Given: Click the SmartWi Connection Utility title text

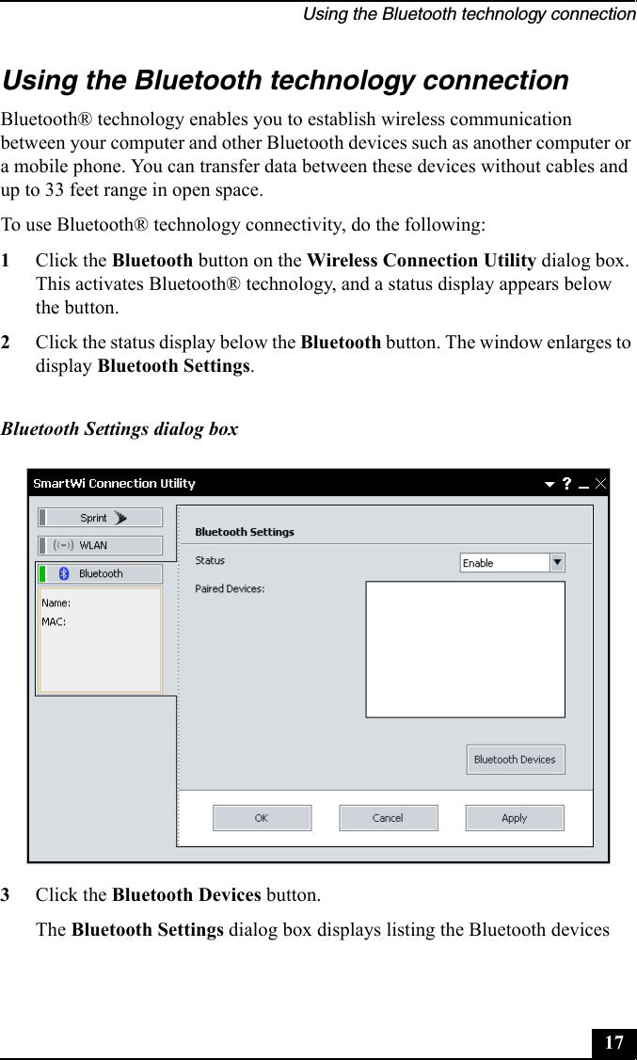Looking at the screenshot, I should pos(114,483).
